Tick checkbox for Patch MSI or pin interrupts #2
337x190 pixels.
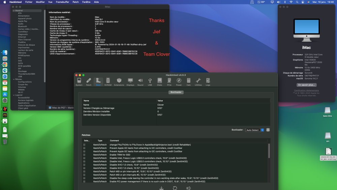[x=84, y=175]
